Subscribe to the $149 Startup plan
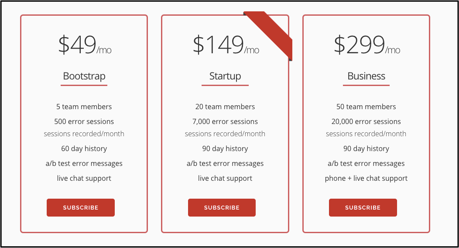 (x=222, y=207)
